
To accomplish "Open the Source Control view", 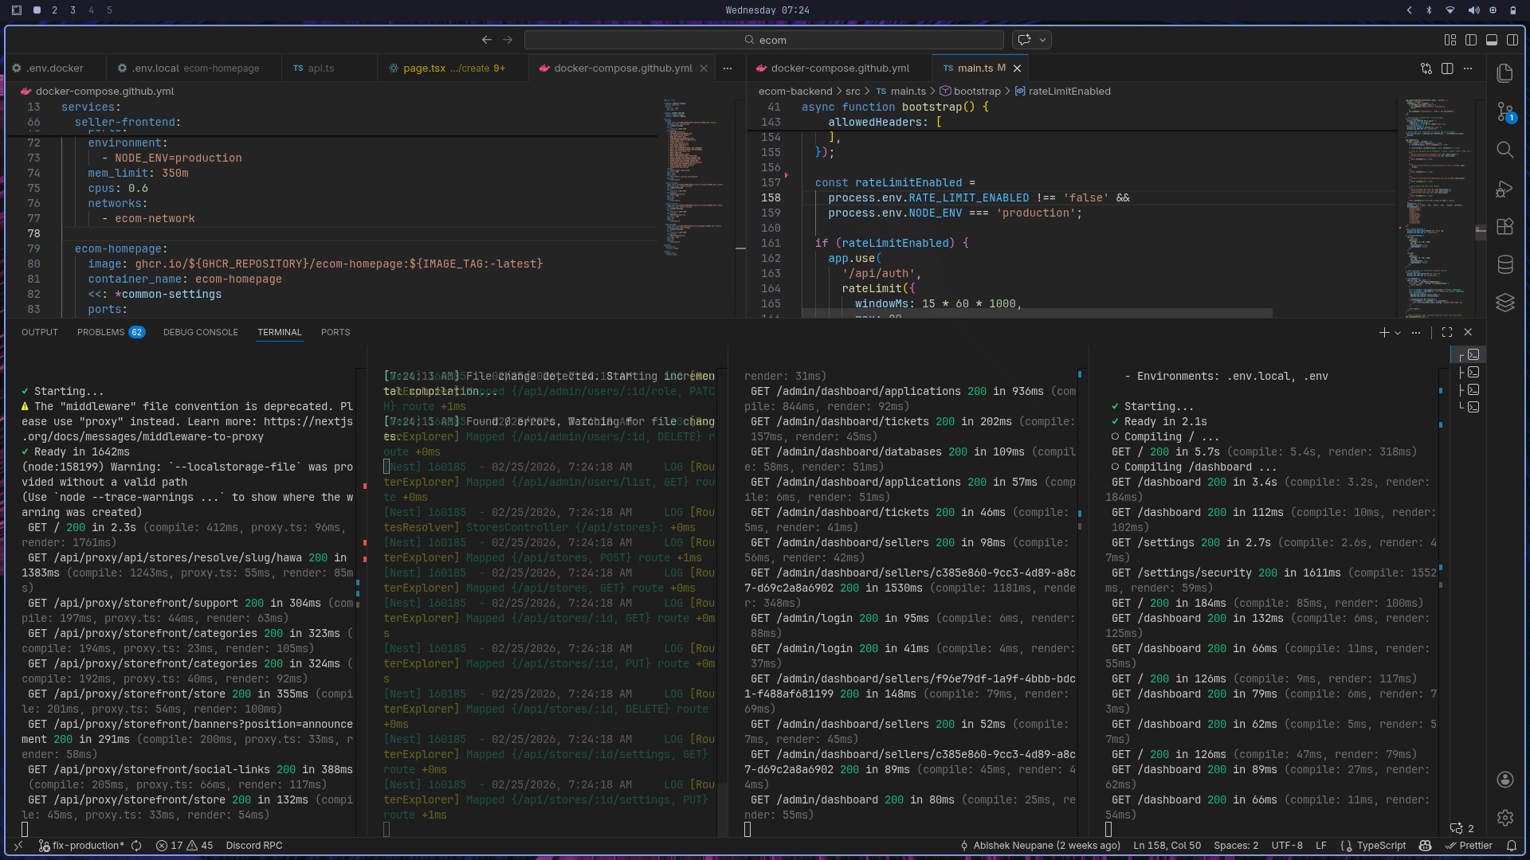I will (1506, 111).
